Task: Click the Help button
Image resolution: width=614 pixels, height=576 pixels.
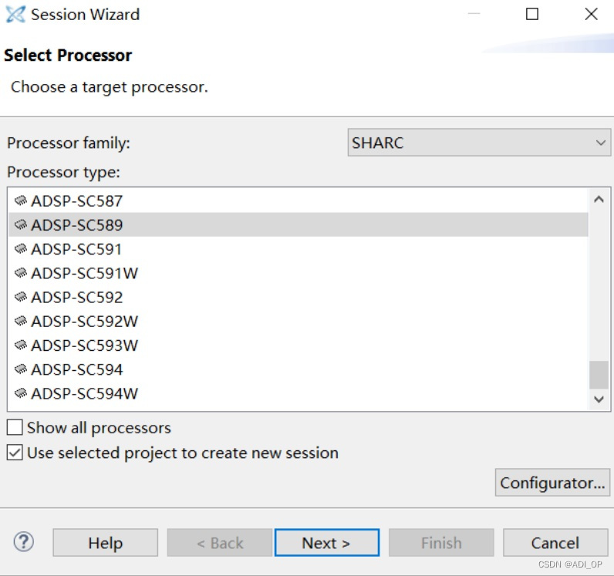Action: pos(106,543)
